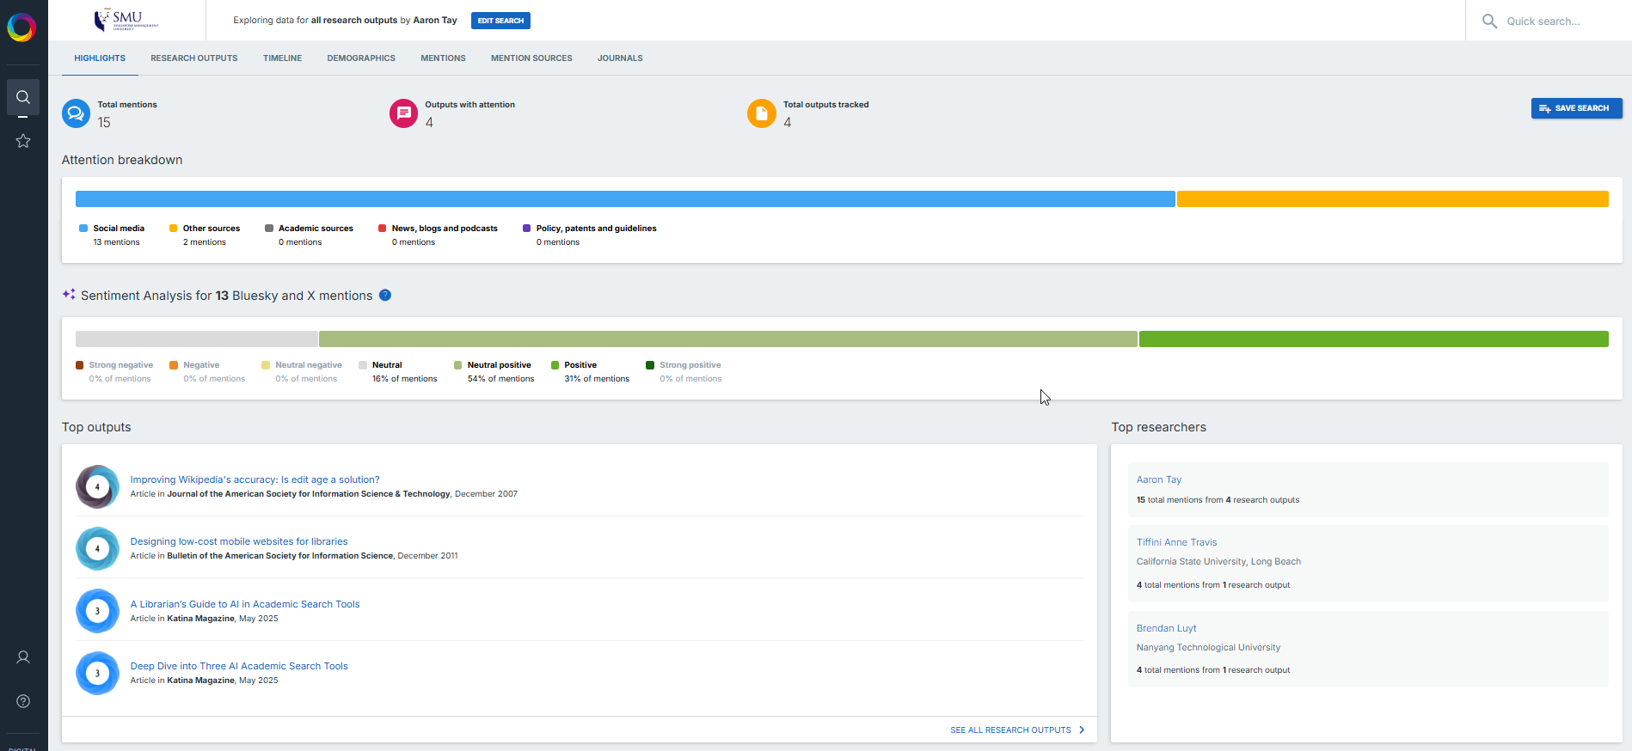Image resolution: width=1632 pixels, height=751 pixels.
Task: Open 'A Librarian's Guide to AI' article
Action: [245, 604]
